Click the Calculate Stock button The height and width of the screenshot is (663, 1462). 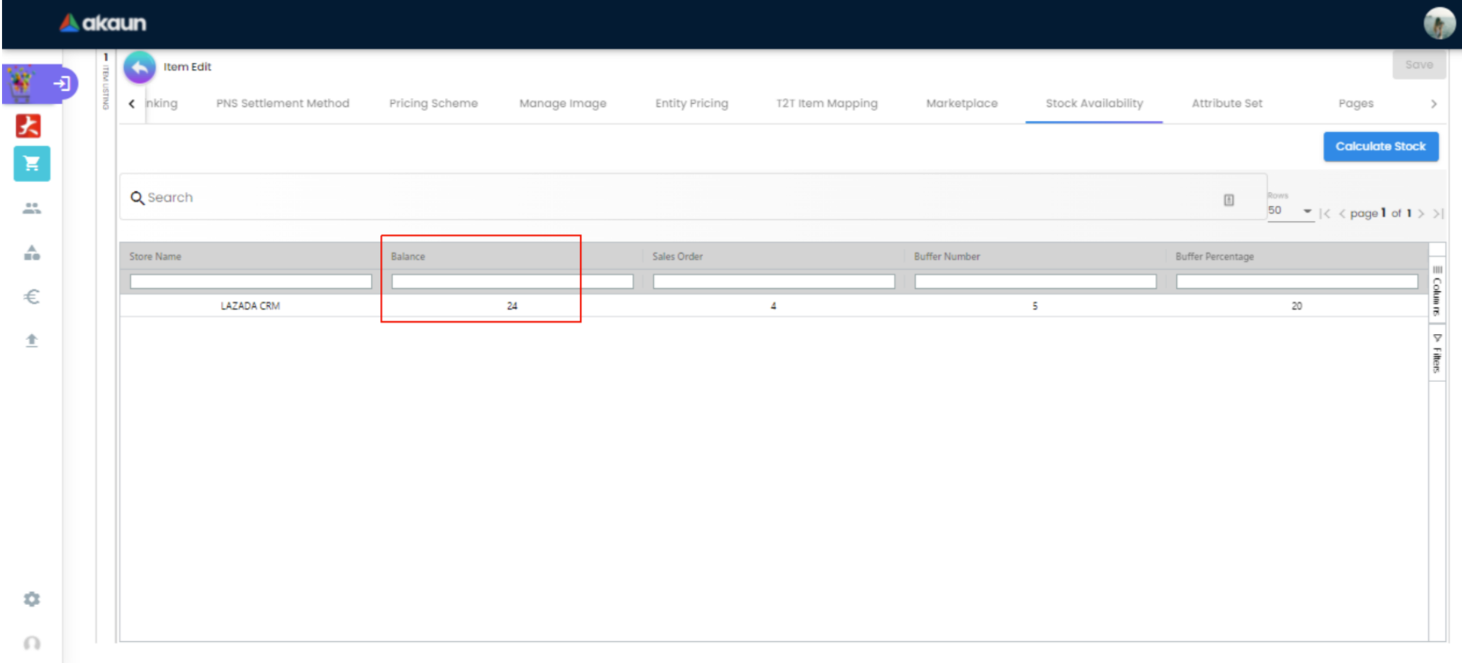pyautogui.click(x=1380, y=146)
